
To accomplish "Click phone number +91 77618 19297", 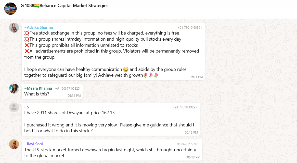I will 185,107.
